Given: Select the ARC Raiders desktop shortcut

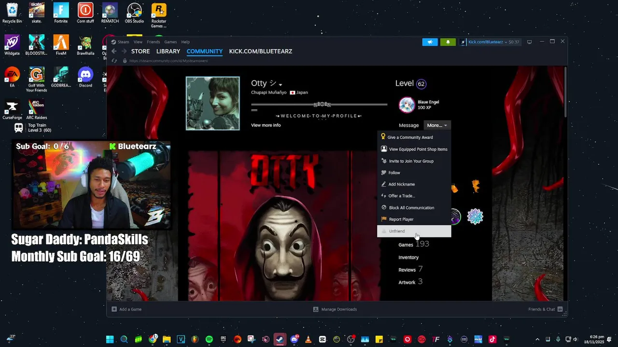Looking at the screenshot, I should [x=37, y=109].
